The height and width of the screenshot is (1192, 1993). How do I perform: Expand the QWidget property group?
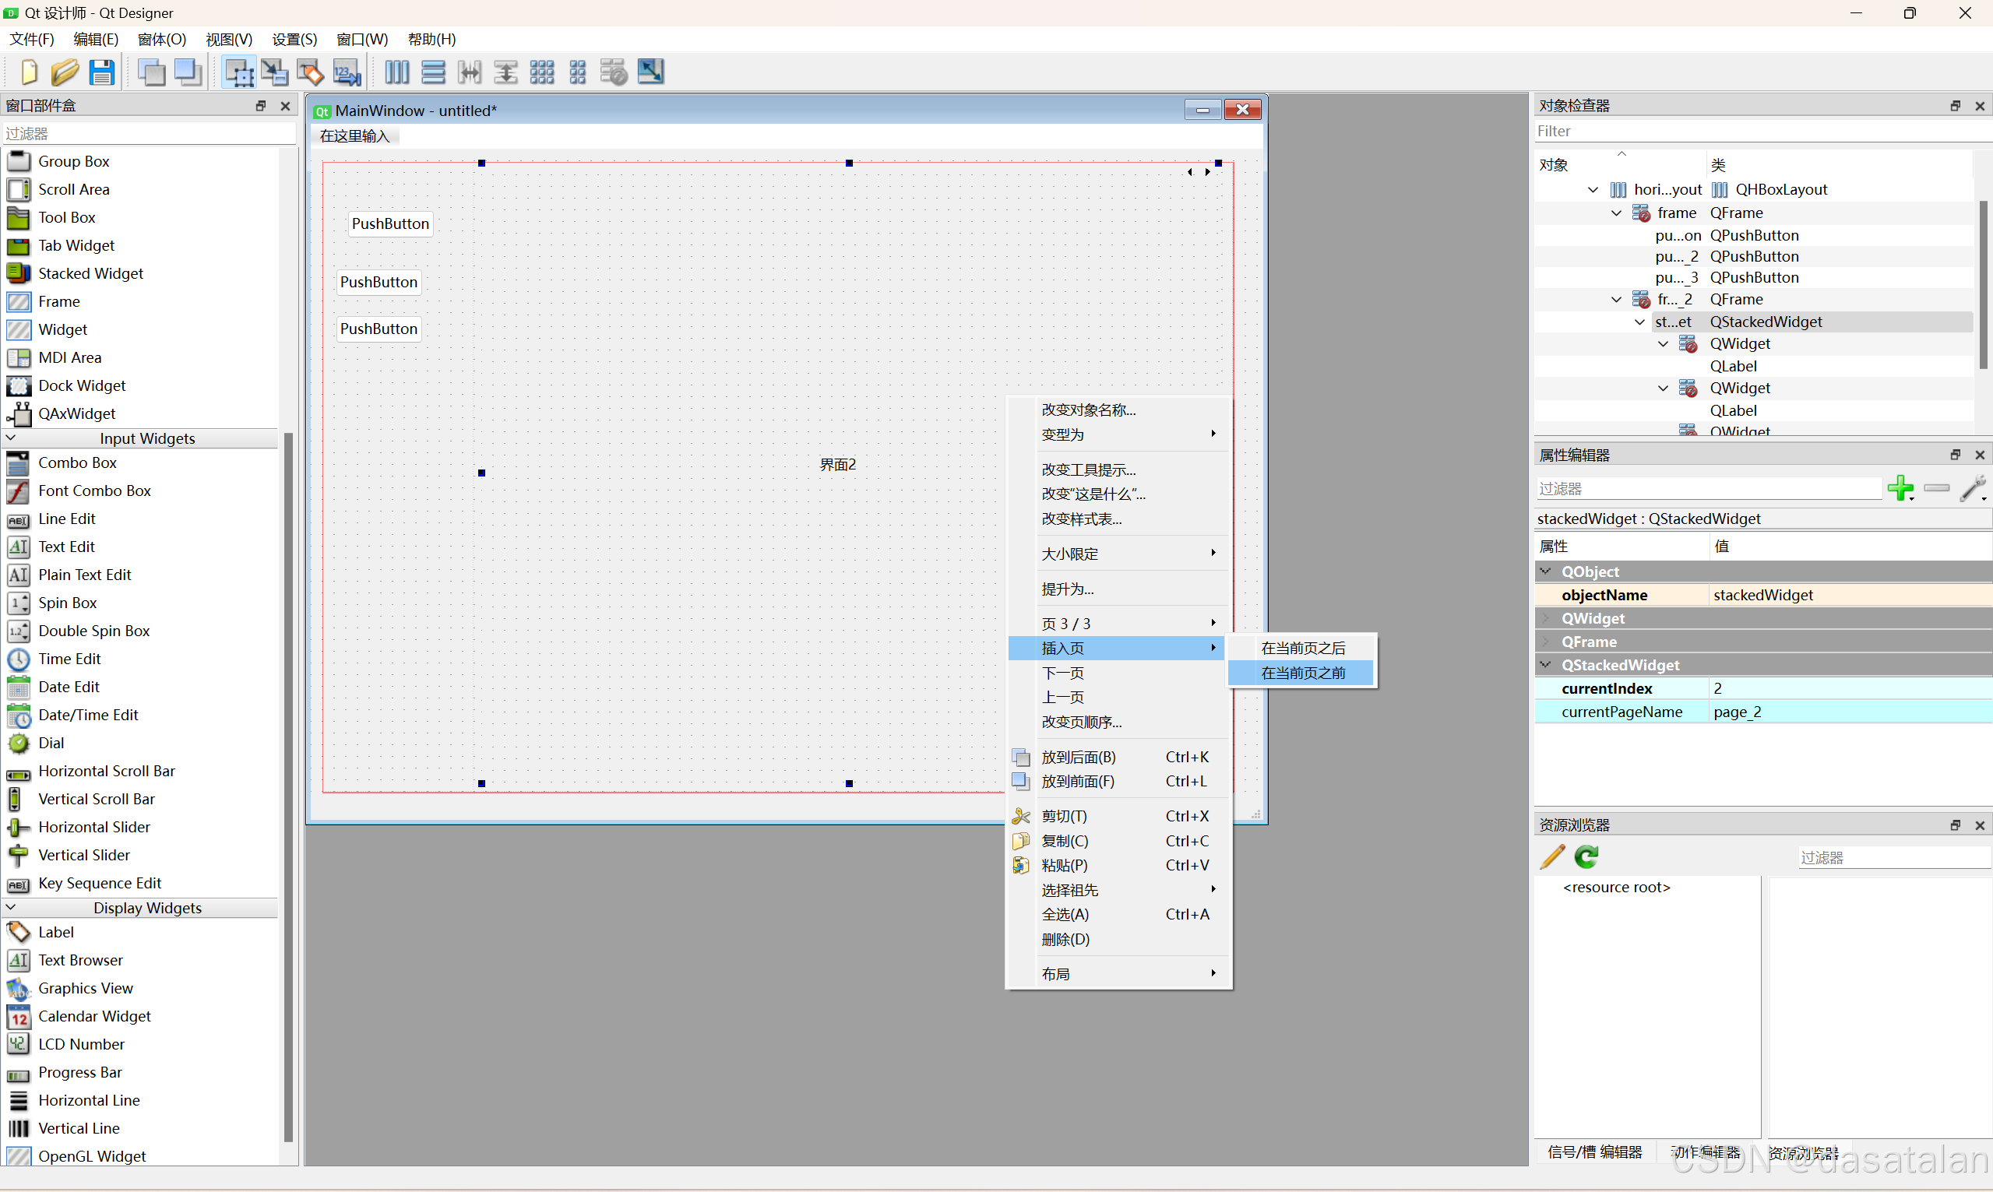[x=1545, y=618]
